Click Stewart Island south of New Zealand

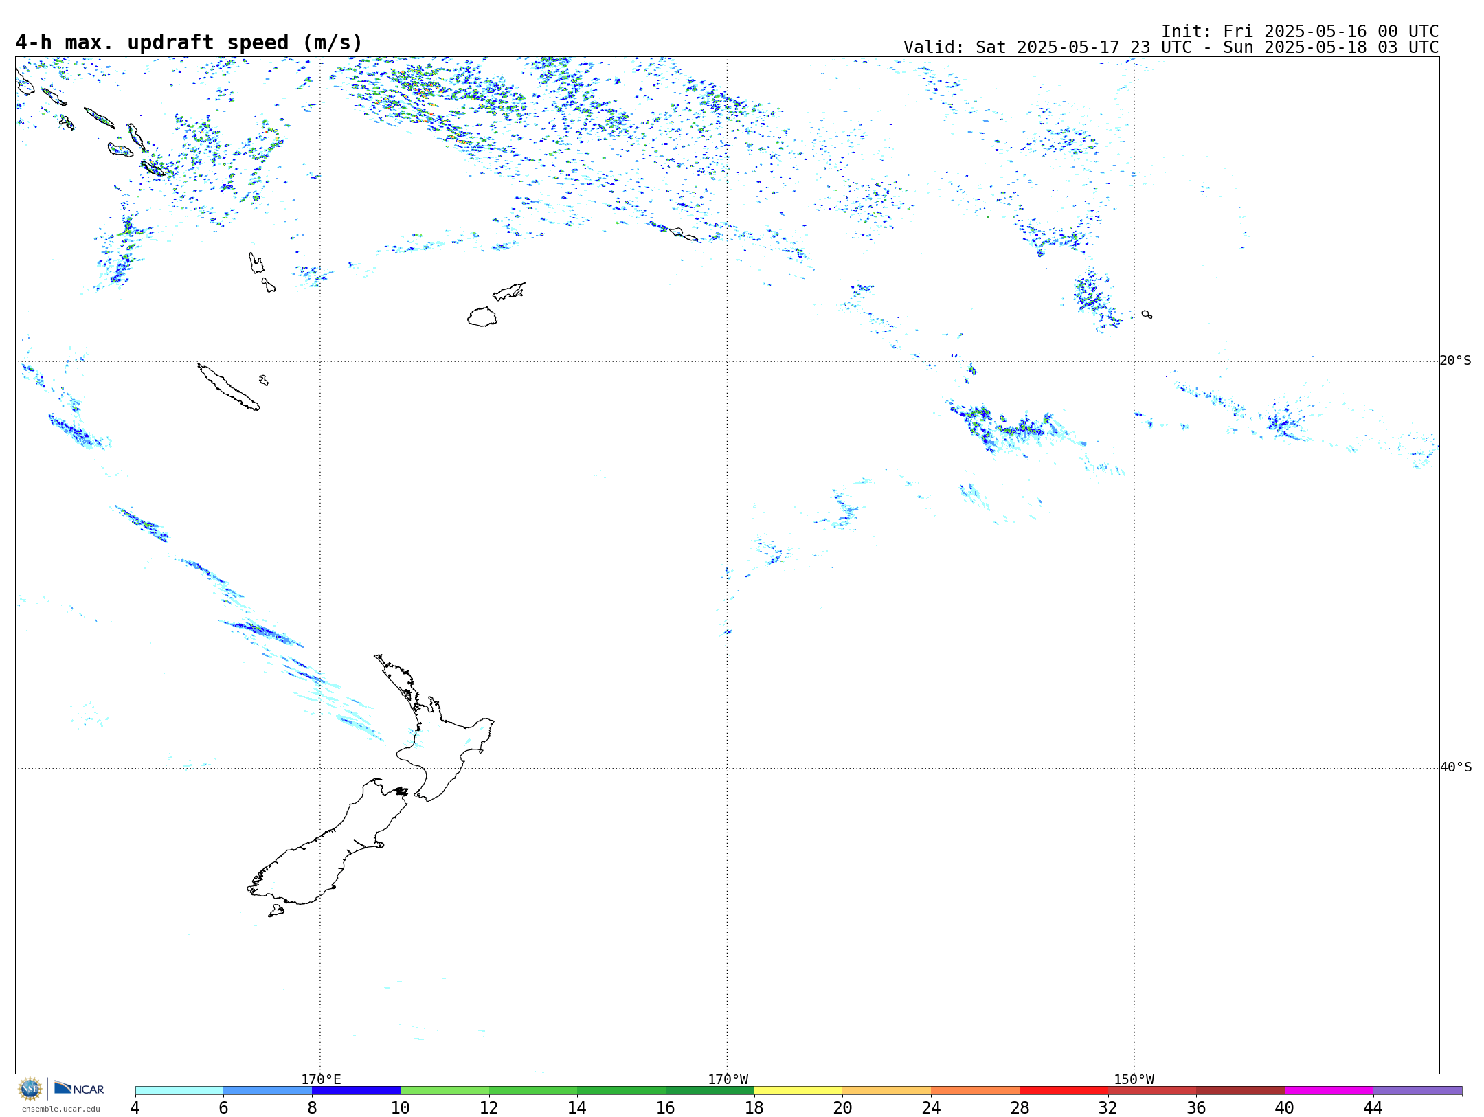point(276,911)
